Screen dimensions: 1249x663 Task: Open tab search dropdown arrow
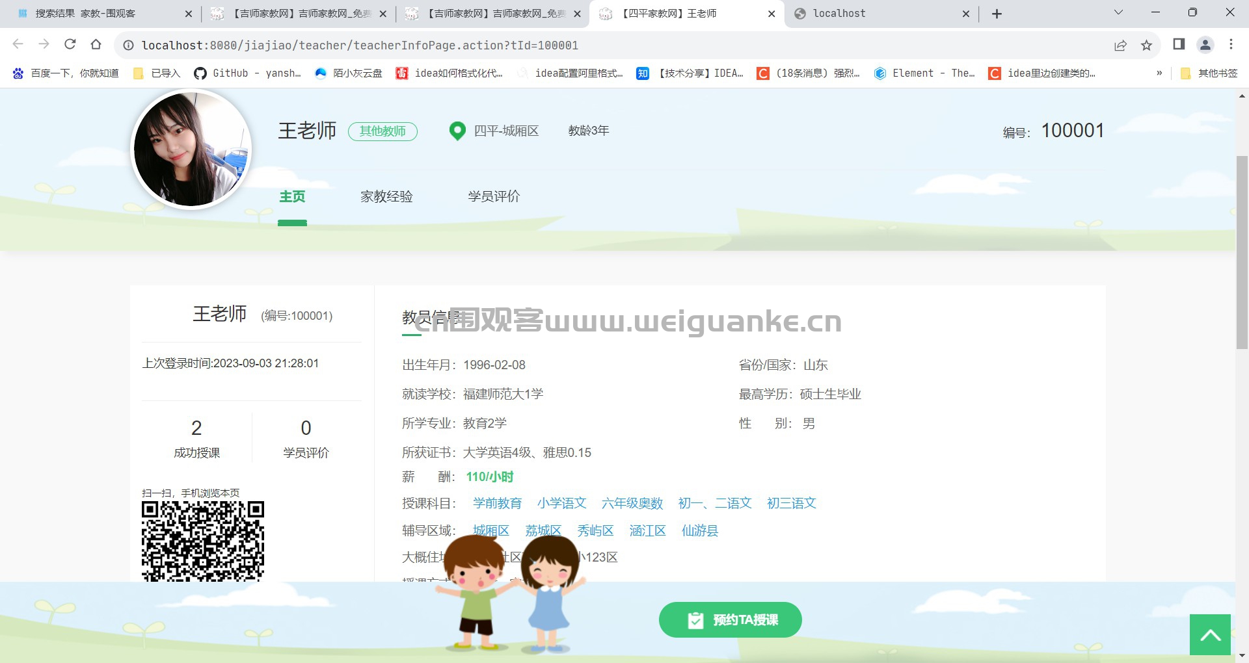pos(1118,12)
